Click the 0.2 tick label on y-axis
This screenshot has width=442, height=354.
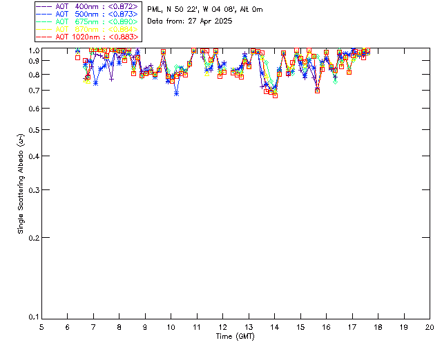click(x=34, y=237)
